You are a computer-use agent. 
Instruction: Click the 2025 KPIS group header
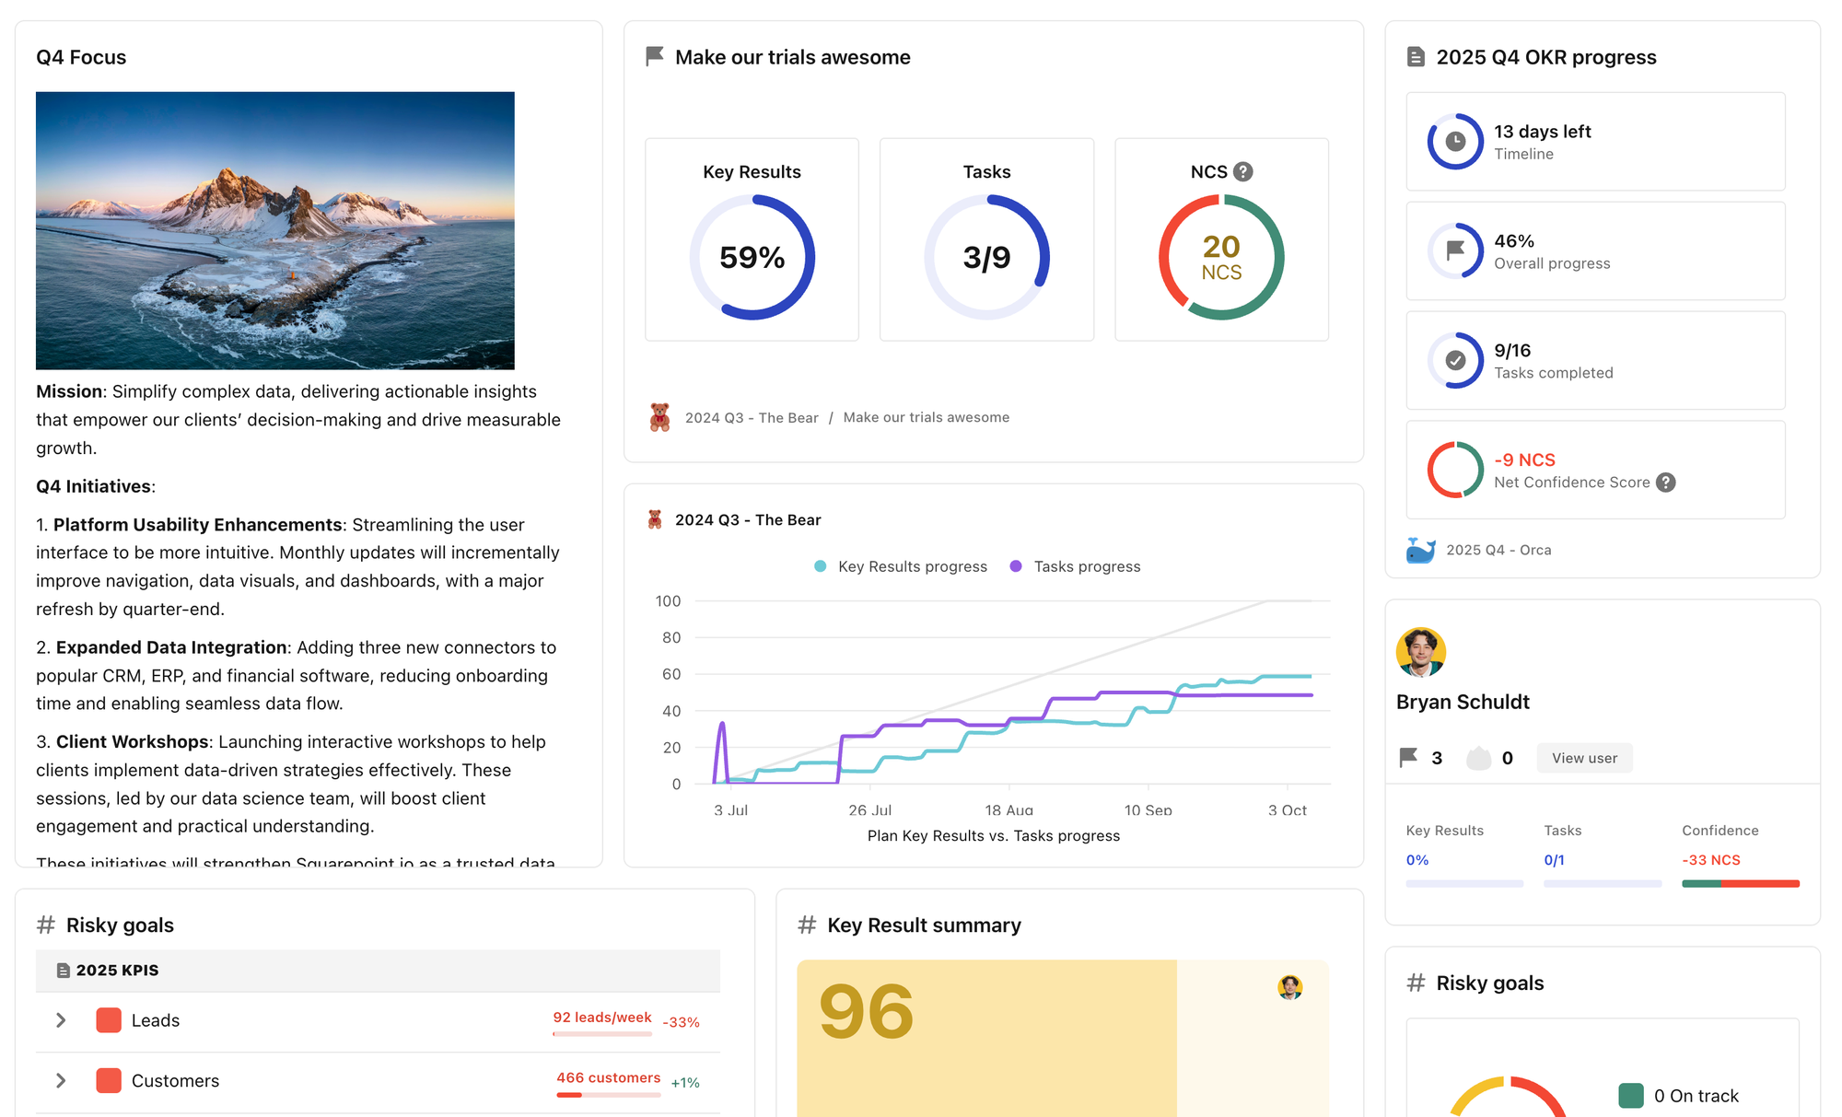tap(117, 971)
